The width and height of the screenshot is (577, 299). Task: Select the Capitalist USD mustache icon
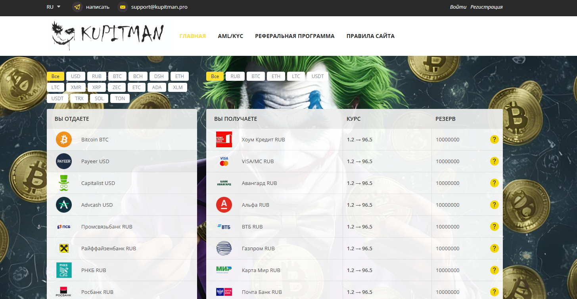tap(64, 183)
